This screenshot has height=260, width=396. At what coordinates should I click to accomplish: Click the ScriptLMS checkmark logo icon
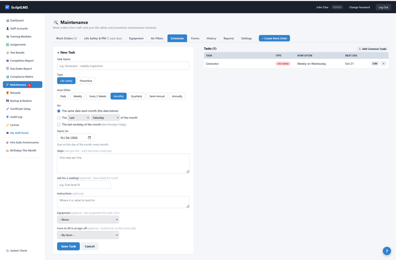coord(7,7)
